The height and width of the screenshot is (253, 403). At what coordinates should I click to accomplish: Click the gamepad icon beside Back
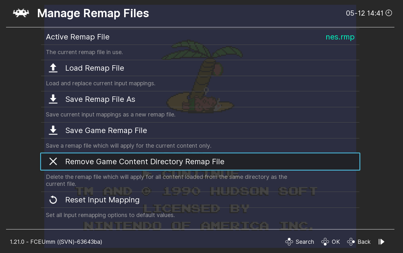(351, 242)
